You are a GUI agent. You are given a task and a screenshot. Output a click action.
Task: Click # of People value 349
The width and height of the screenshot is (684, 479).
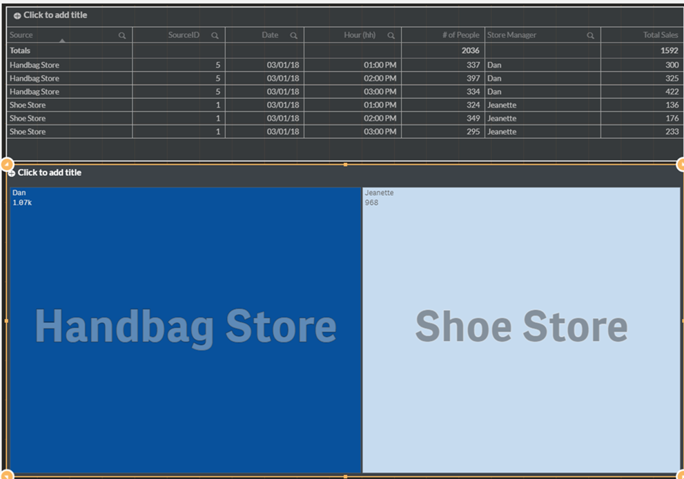pos(473,118)
